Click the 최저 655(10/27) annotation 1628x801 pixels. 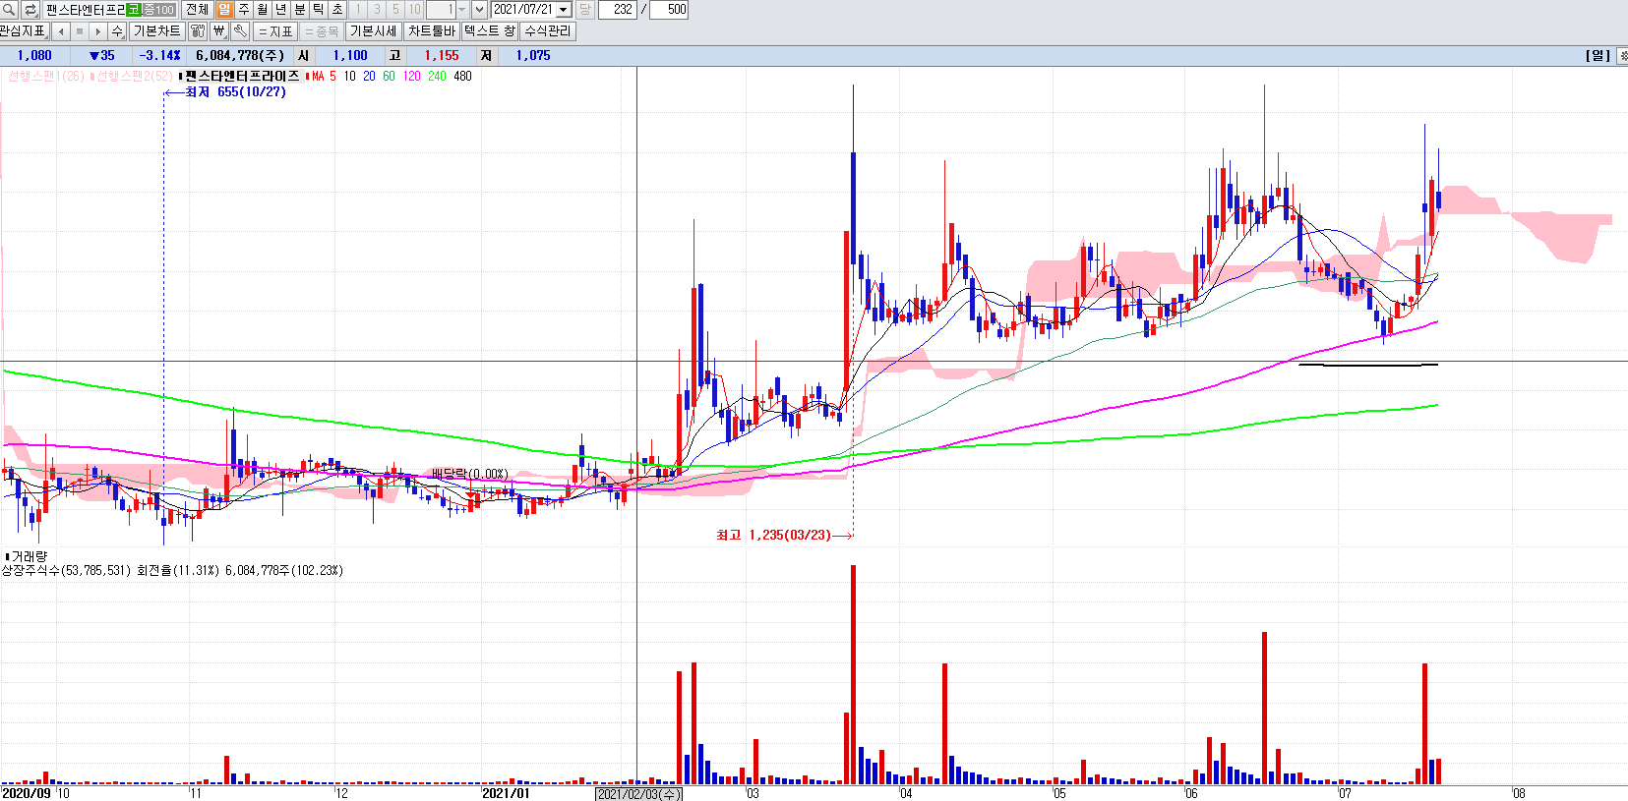235,91
